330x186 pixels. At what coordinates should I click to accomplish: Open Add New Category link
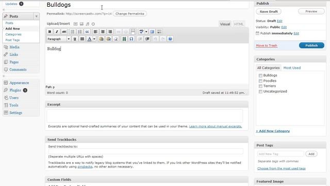pyautogui.click(x=273, y=131)
